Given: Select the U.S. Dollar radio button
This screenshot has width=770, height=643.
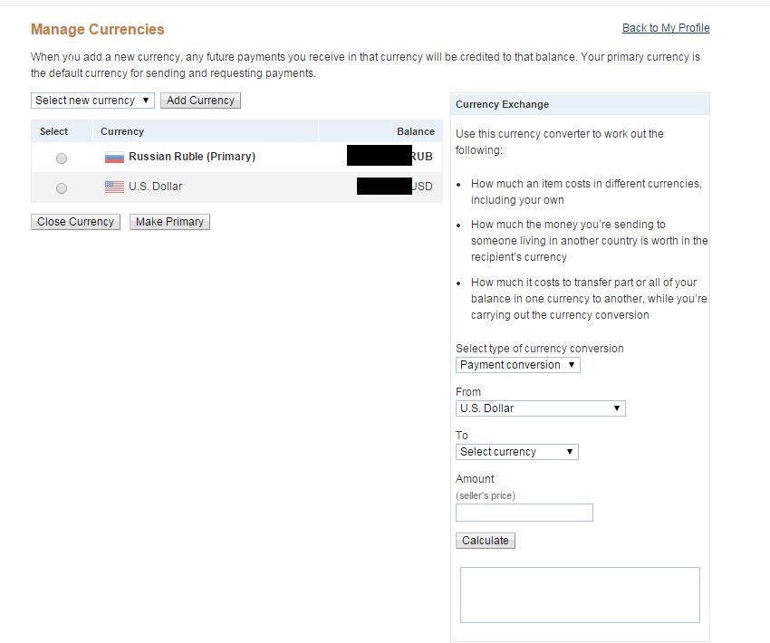Looking at the screenshot, I should (62, 188).
